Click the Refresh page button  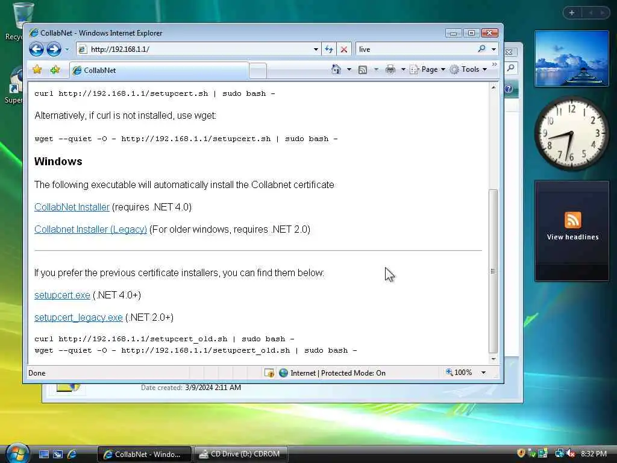329,49
